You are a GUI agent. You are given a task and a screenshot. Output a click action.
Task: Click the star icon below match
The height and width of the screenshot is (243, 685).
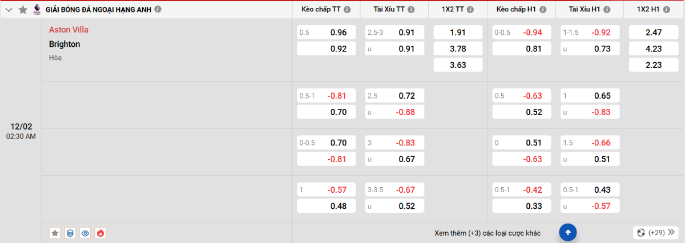coord(55,233)
